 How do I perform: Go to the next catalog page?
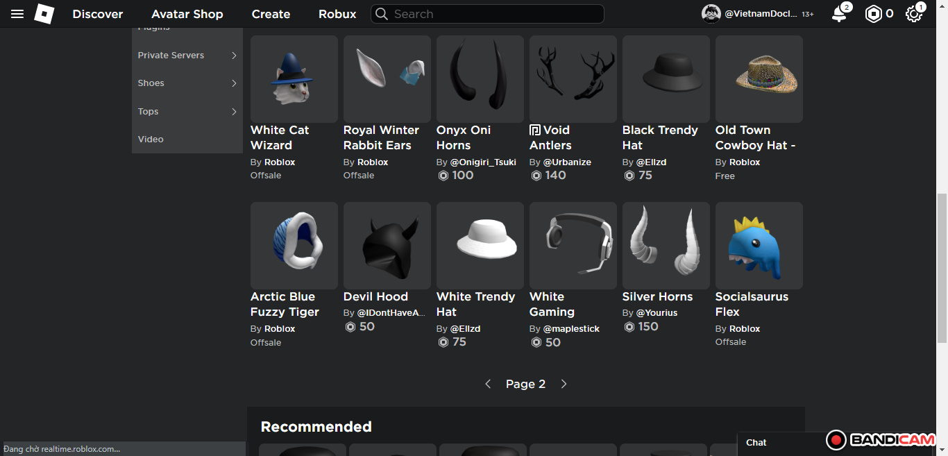(x=564, y=384)
